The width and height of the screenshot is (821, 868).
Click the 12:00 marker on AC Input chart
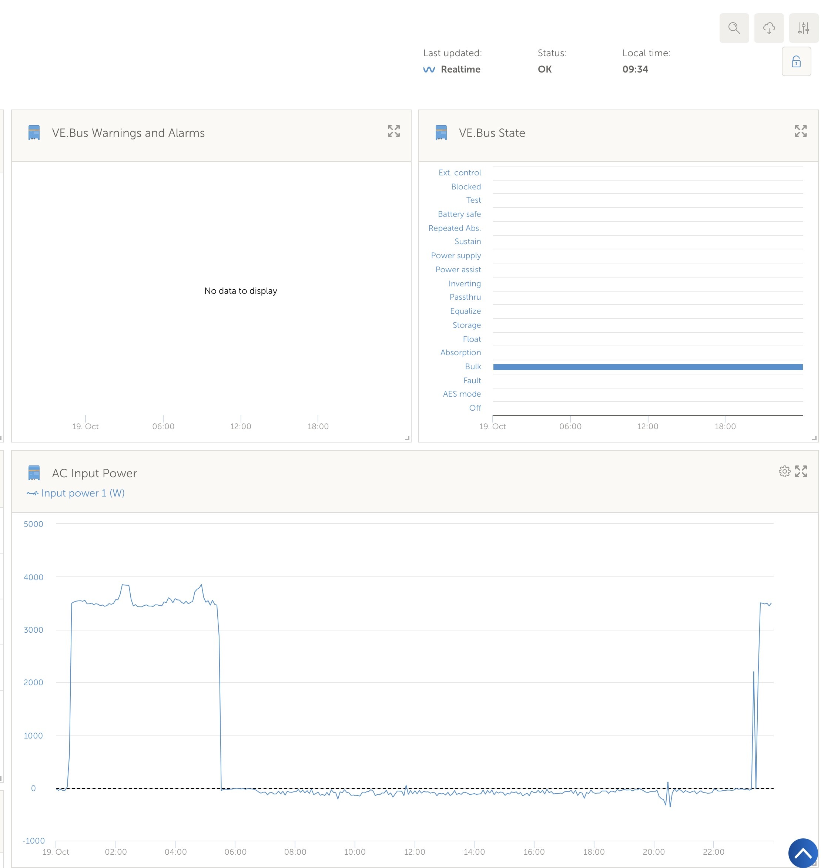[x=414, y=851]
